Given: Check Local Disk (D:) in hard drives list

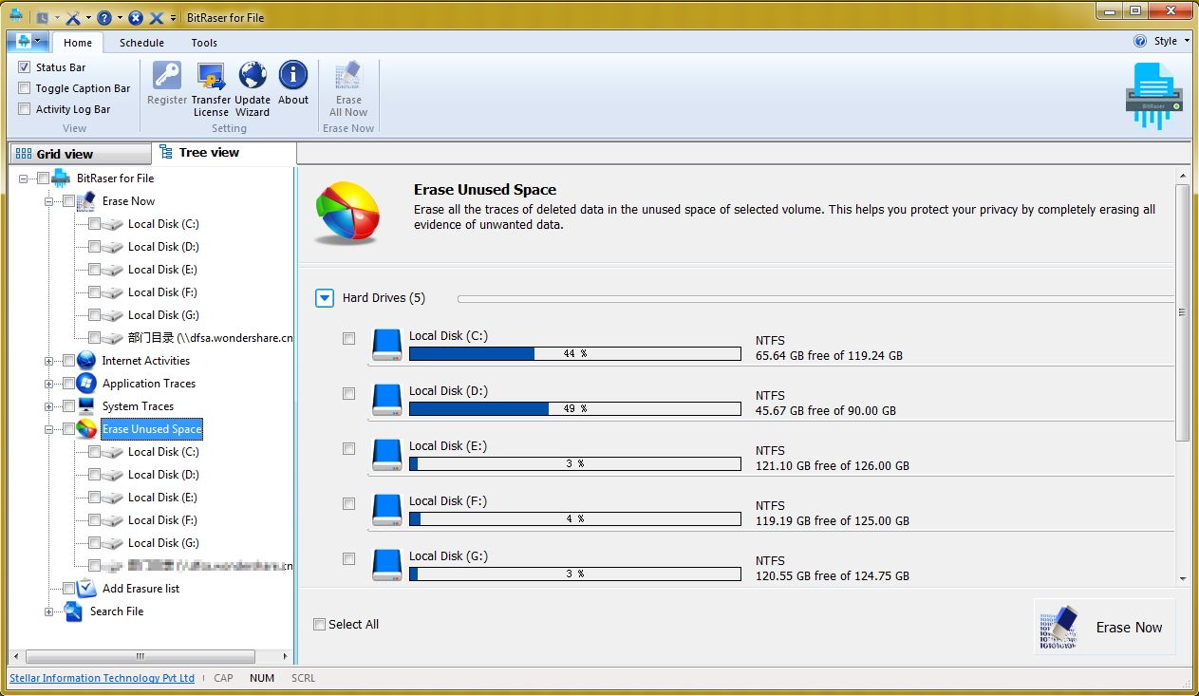Looking at the screenshot, I should click(349, 393).
